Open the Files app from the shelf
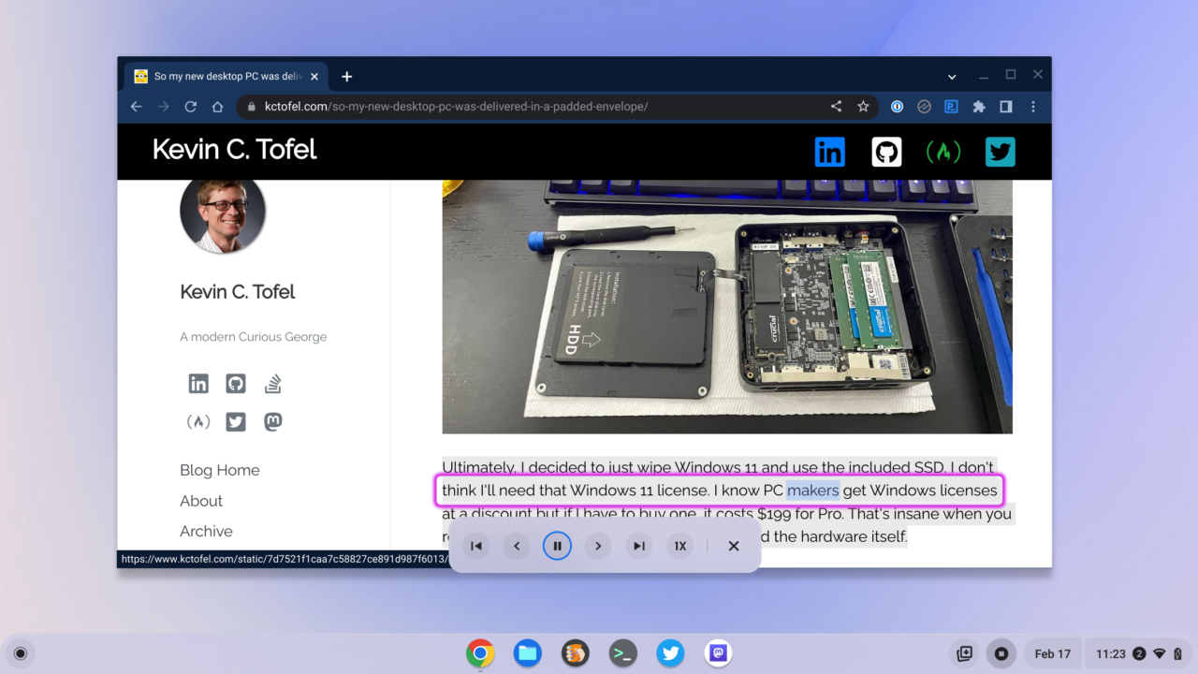1198x674 pixels. [528, 653]
